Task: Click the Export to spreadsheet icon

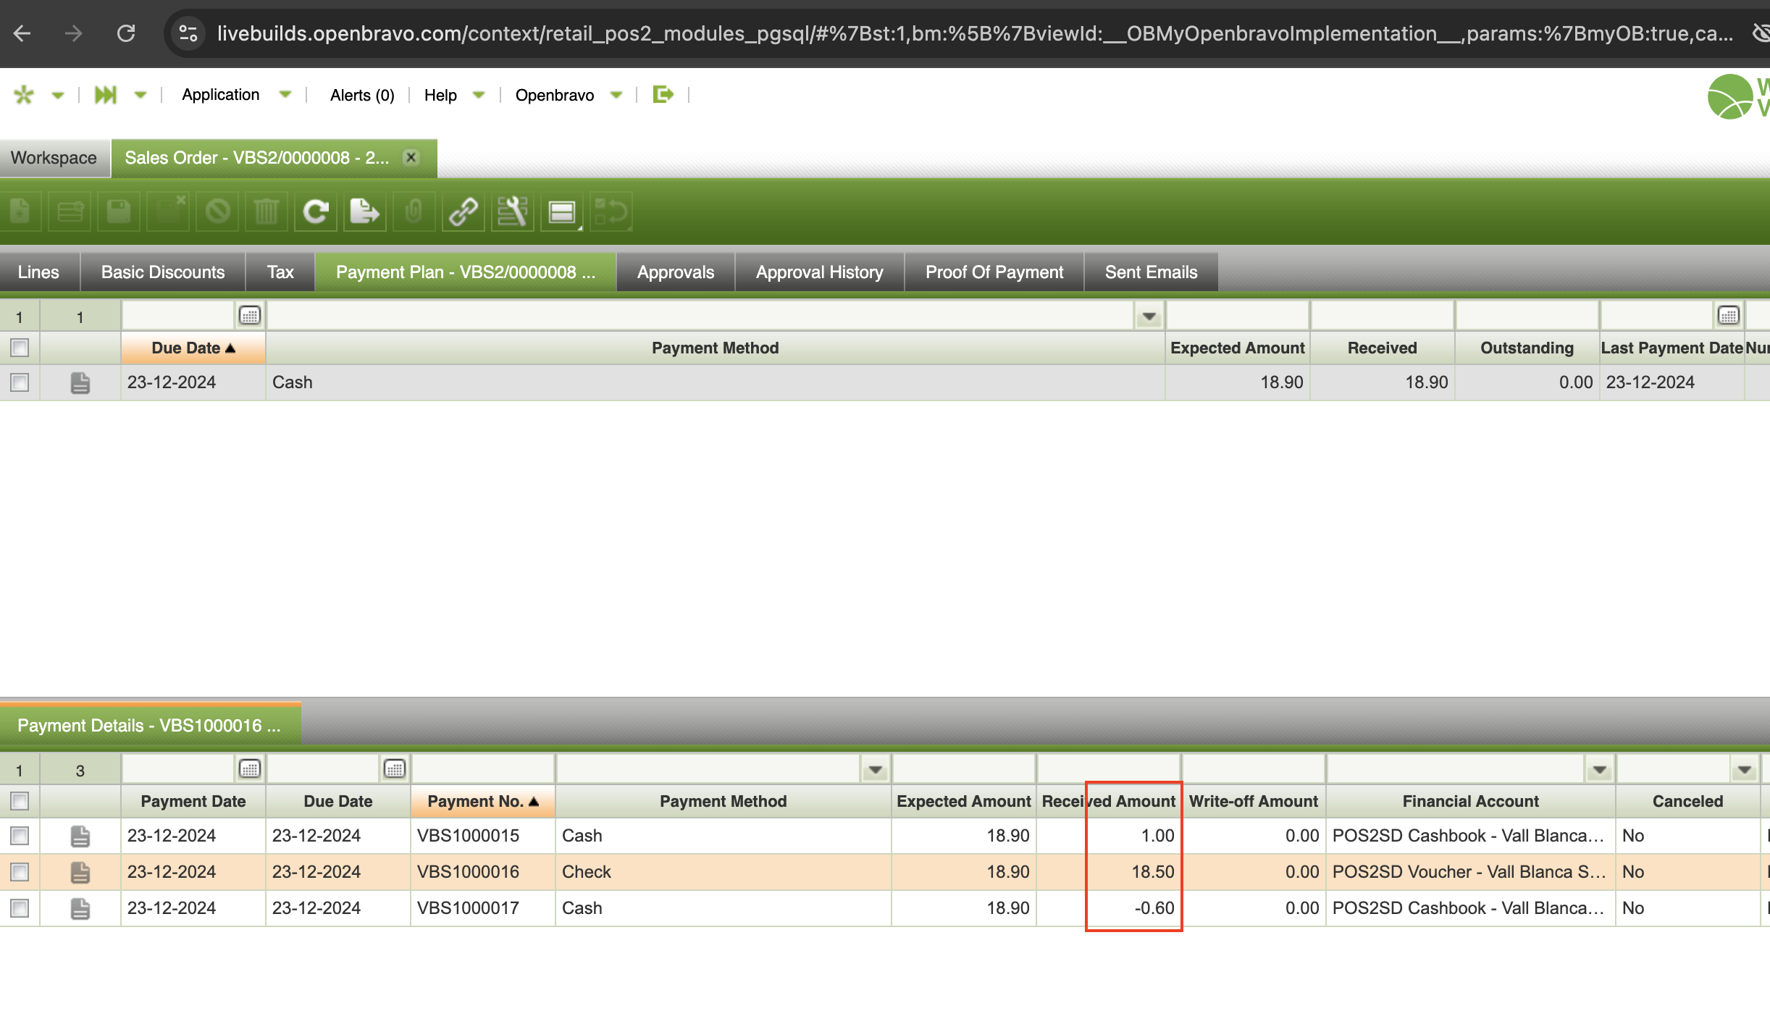Action: pos(364,212)
